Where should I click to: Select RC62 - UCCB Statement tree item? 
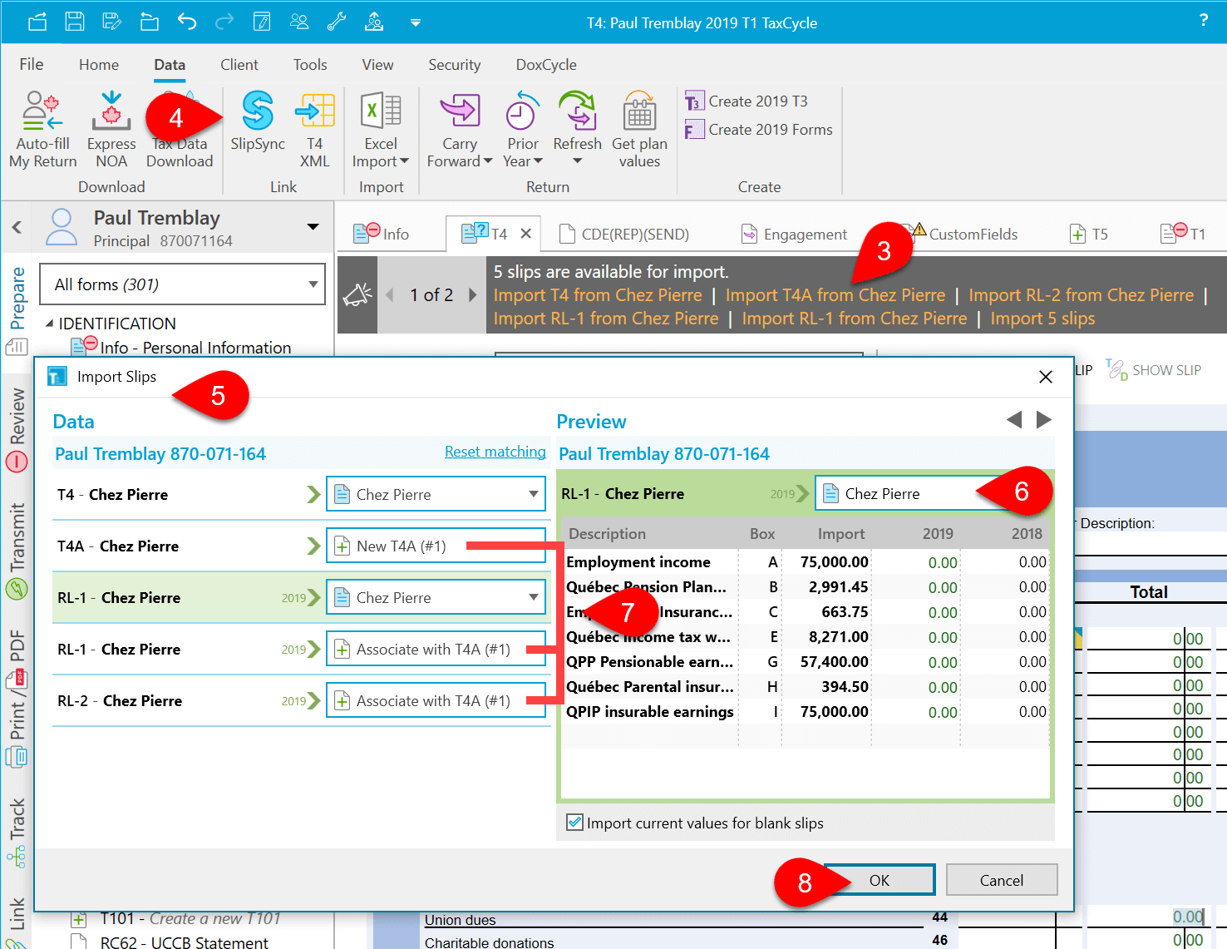185,942
